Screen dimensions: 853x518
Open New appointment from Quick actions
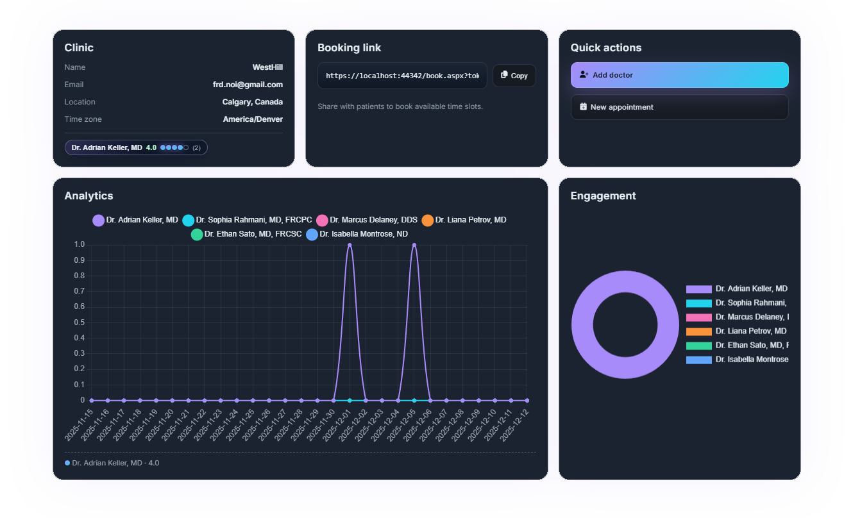679,106
